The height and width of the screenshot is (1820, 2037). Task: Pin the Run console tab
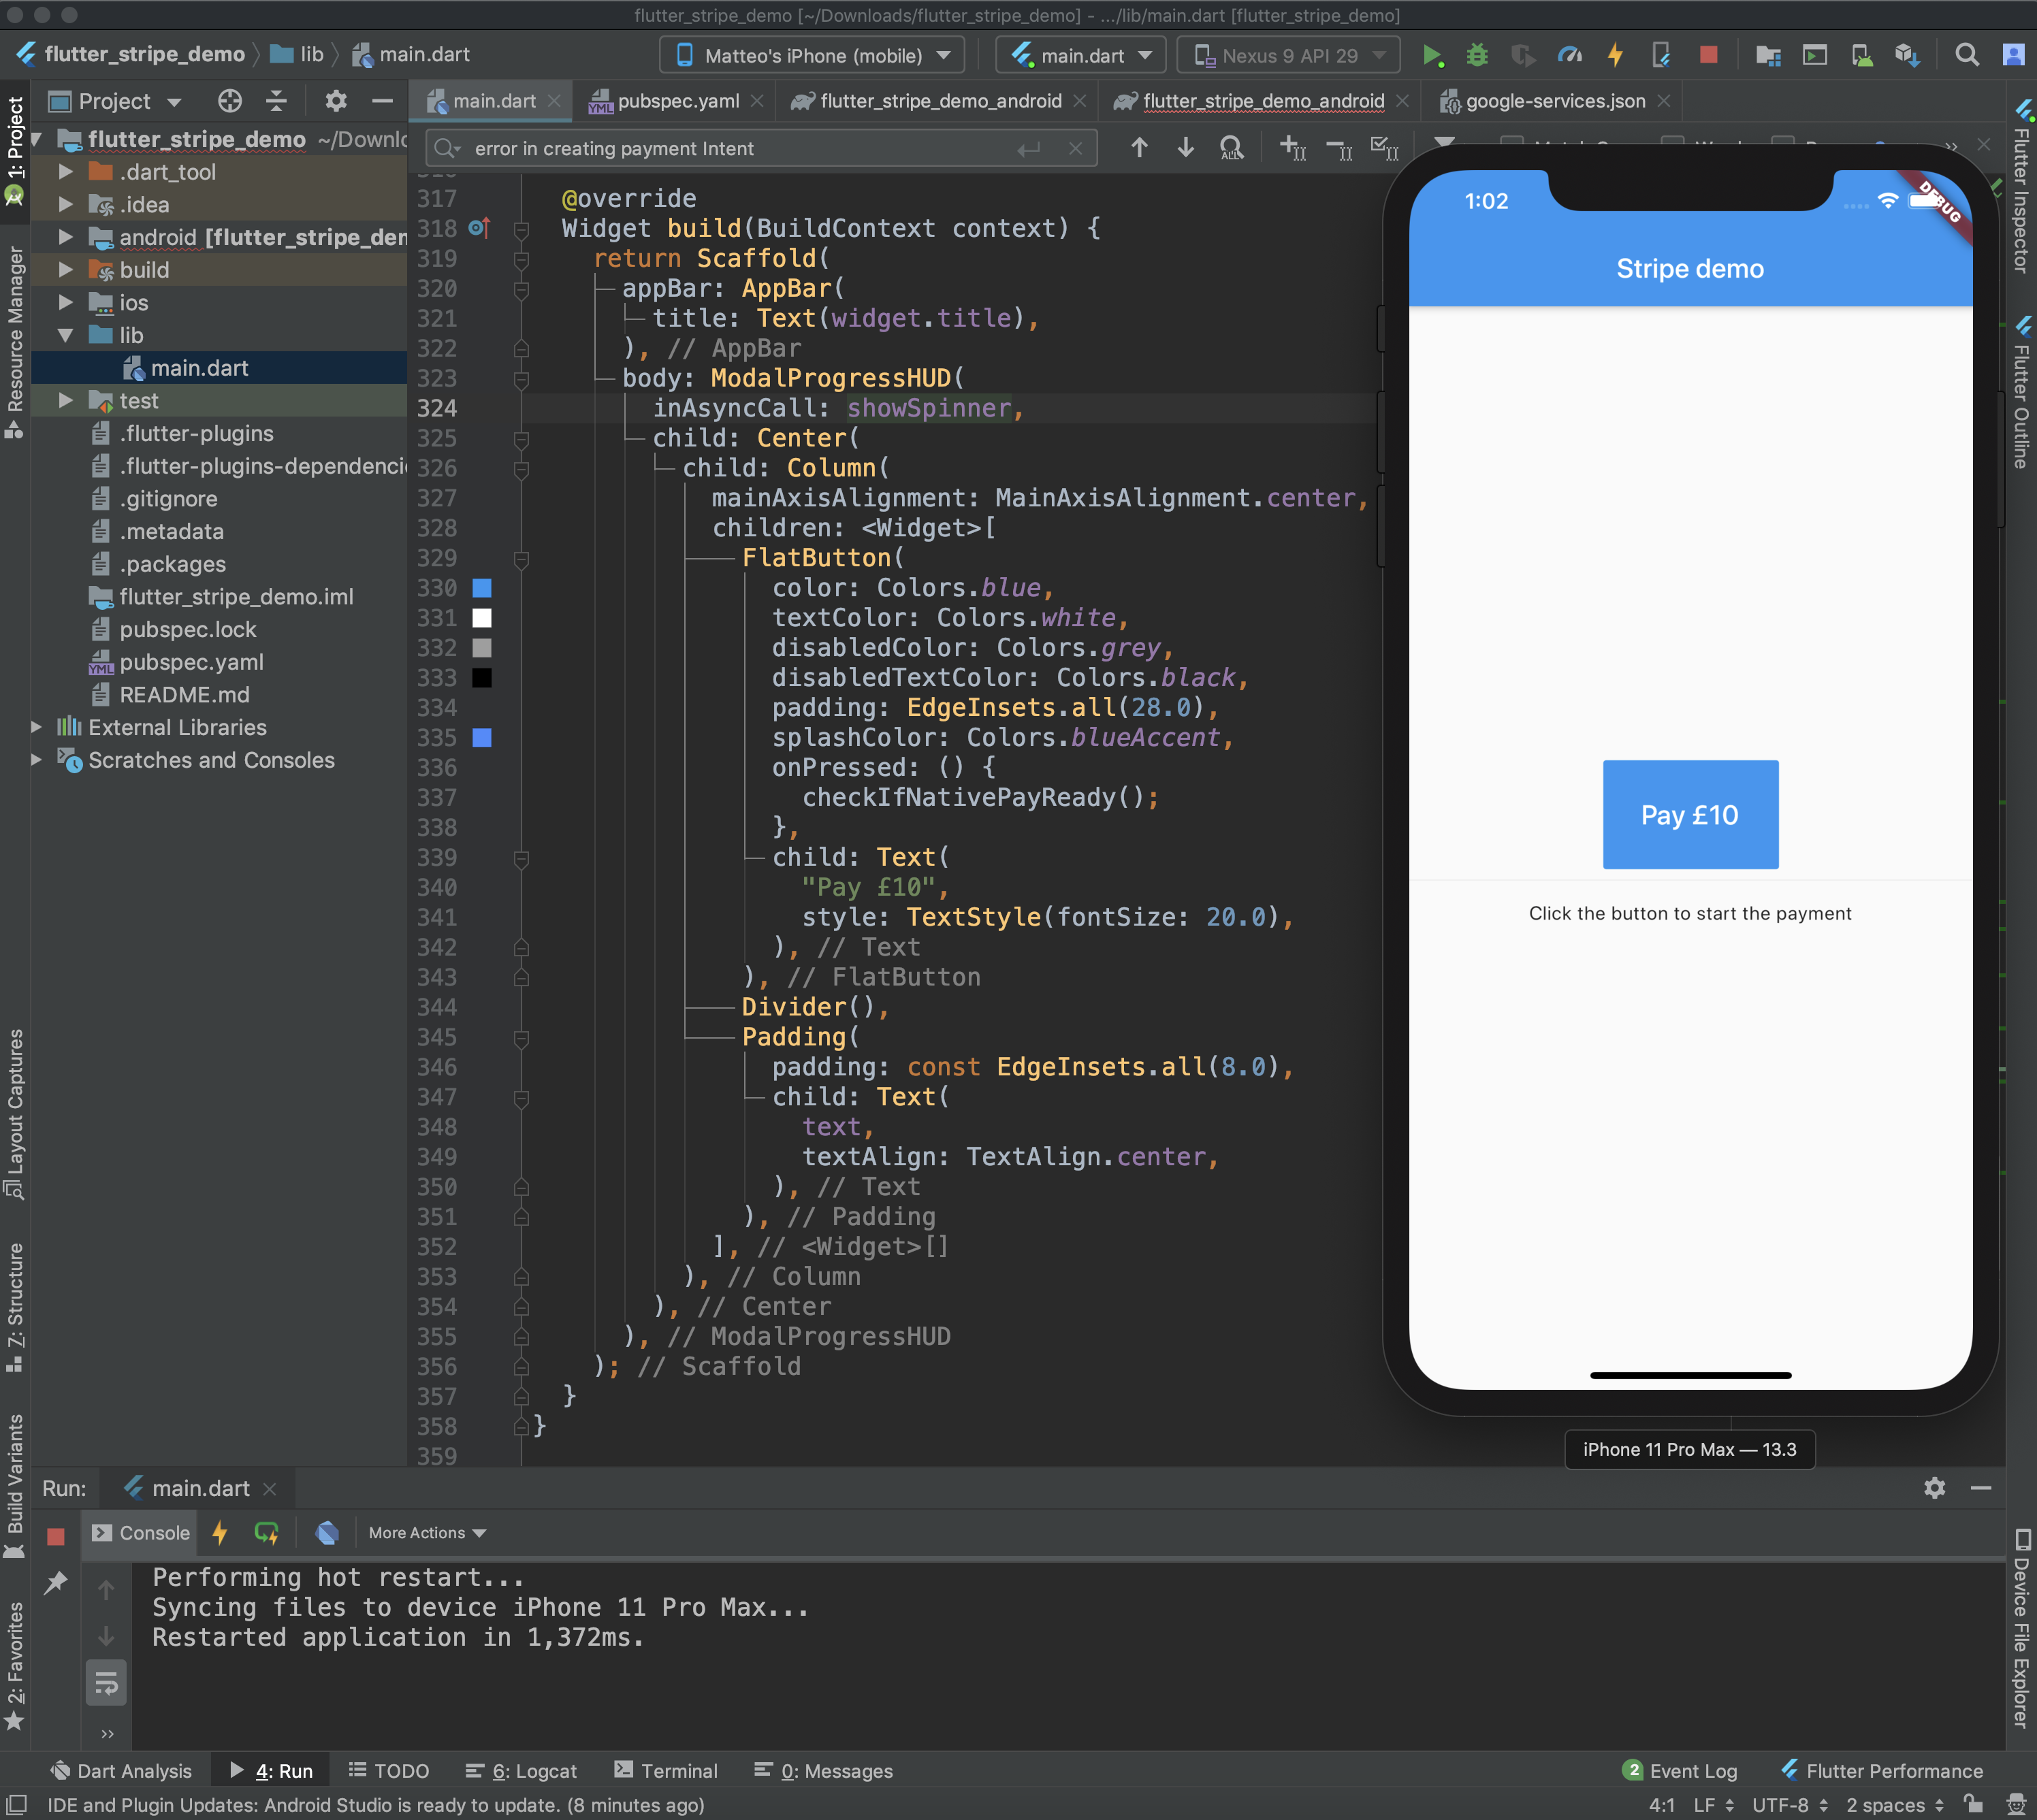pos(56,1583)
